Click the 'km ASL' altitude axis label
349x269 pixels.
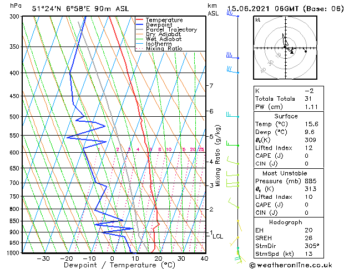(x=213, y=9)
